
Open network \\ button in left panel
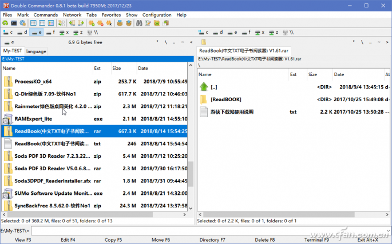pos(93,33)
